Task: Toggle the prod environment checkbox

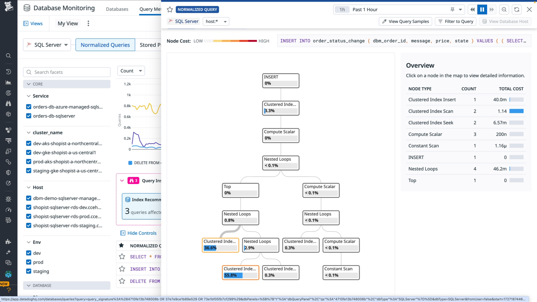Action: click(x=29, y=262)
